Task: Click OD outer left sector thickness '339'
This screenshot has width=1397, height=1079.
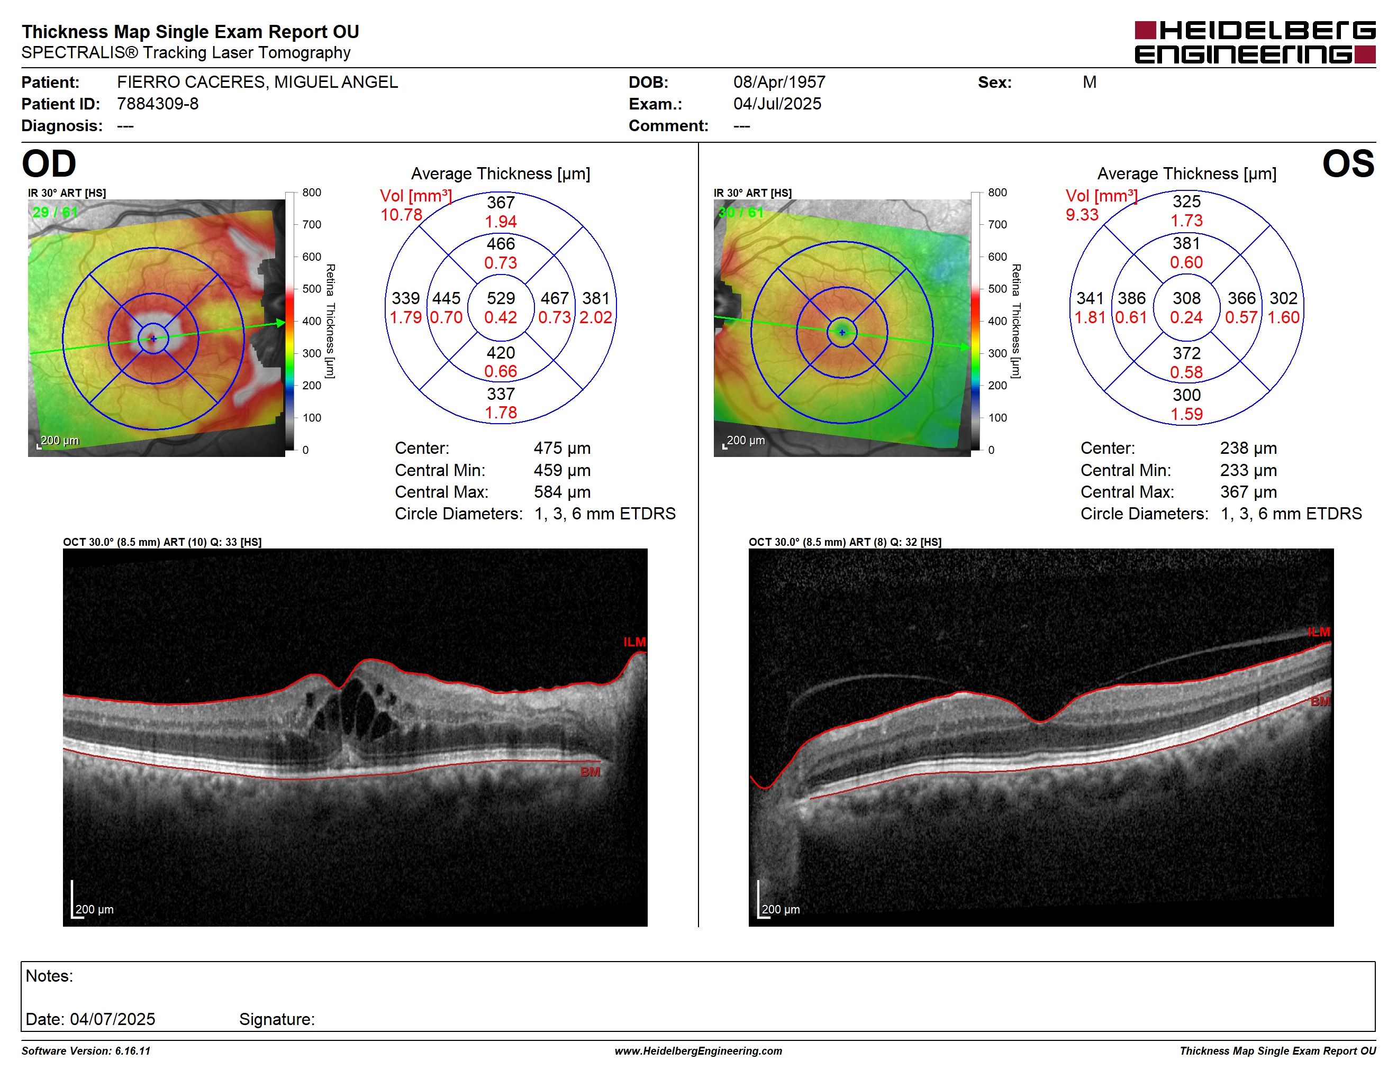Action: coord(405,298)
